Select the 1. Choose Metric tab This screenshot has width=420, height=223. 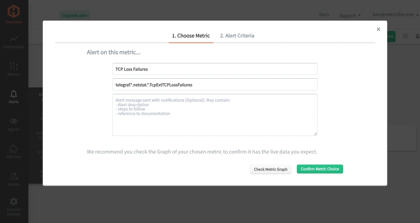point(191,36)
